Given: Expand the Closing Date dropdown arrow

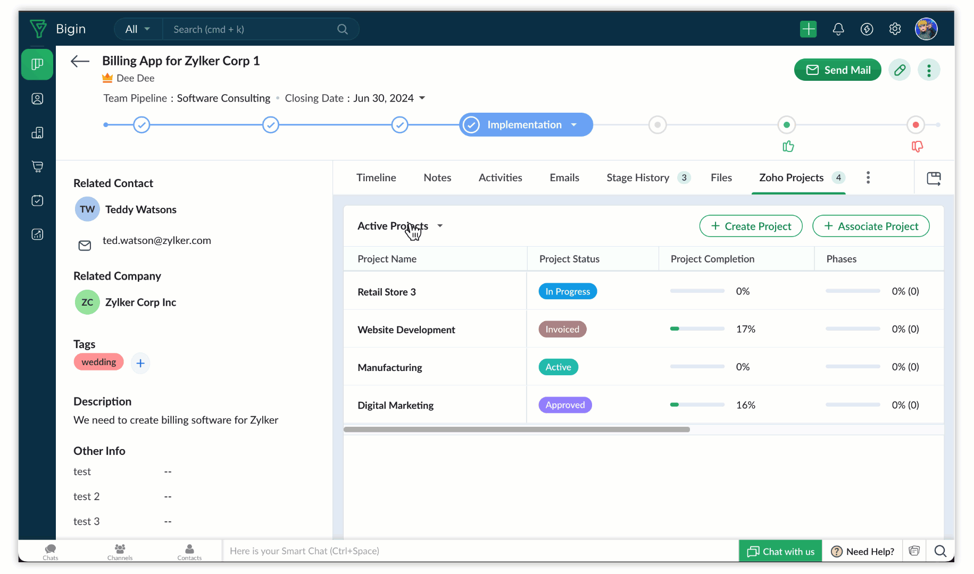Looking at the screenshot, I should (422, 98).
